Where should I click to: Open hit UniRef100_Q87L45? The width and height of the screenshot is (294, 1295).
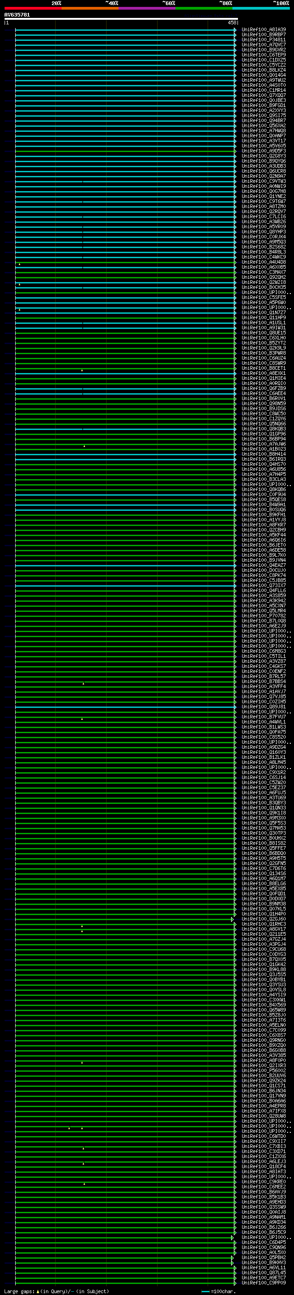coord(263,1272)
